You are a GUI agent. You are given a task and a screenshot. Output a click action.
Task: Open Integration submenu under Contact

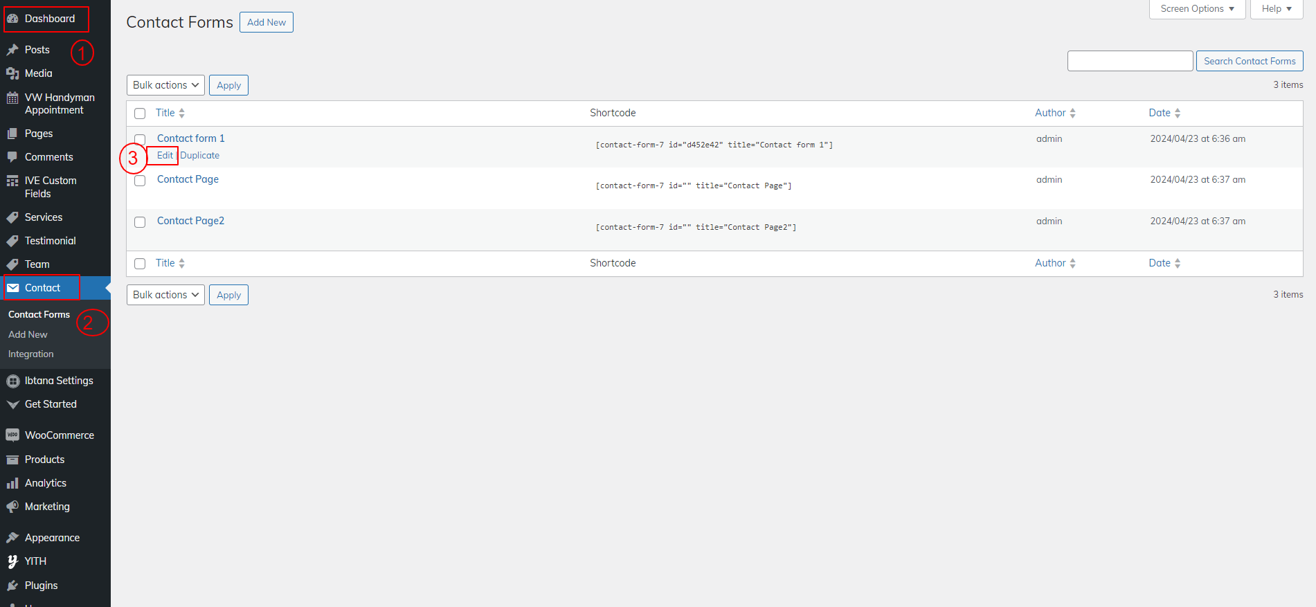tap(31, 354)
